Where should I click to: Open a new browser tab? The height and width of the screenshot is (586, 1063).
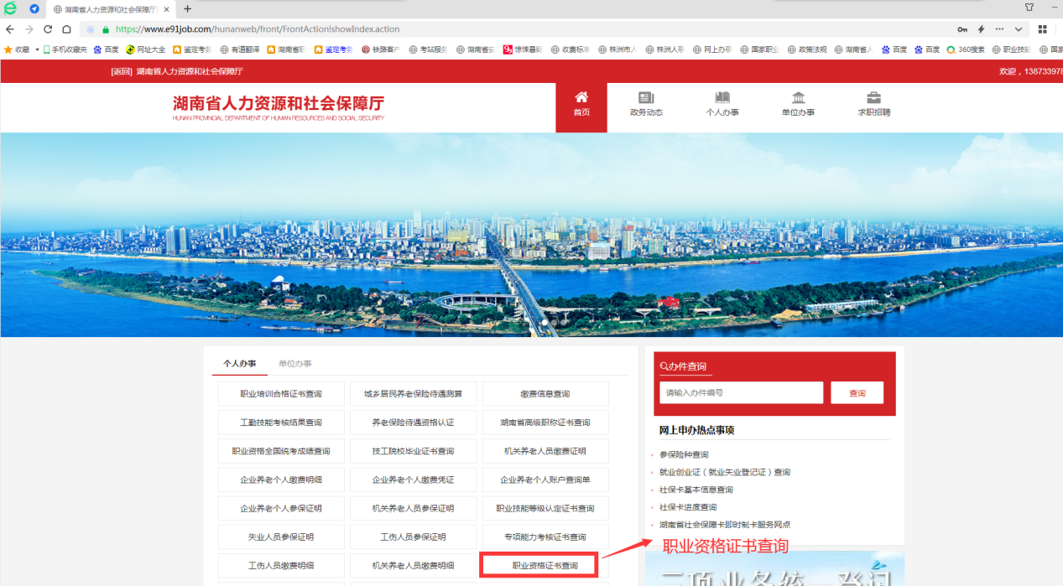pyautogui.click(x=187, y=9)
